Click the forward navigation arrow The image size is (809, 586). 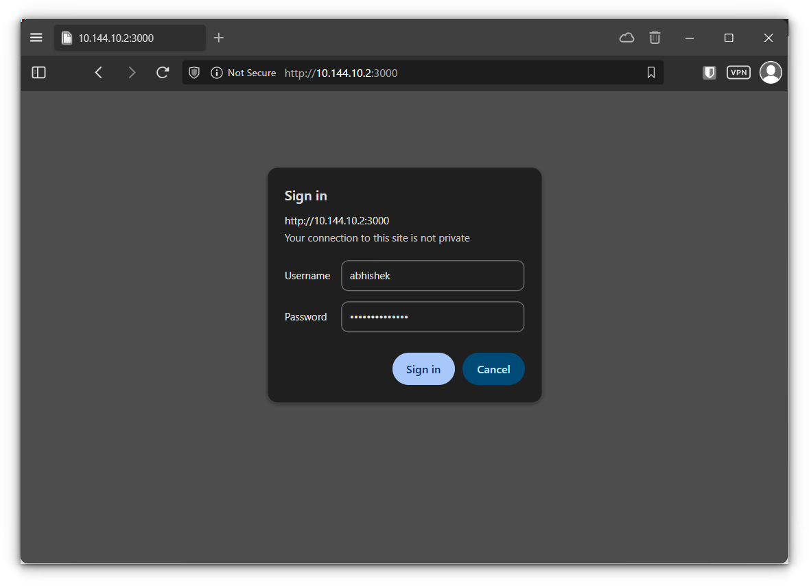tap(132, 72)
